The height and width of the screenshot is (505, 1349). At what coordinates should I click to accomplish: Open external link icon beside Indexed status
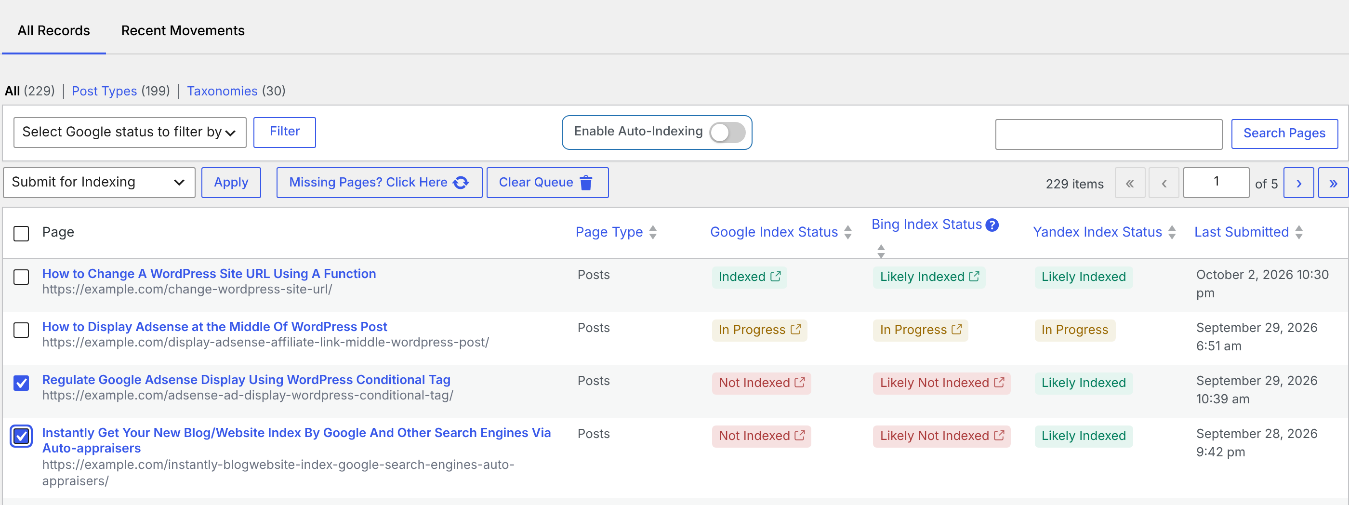(x=775, y=276)
